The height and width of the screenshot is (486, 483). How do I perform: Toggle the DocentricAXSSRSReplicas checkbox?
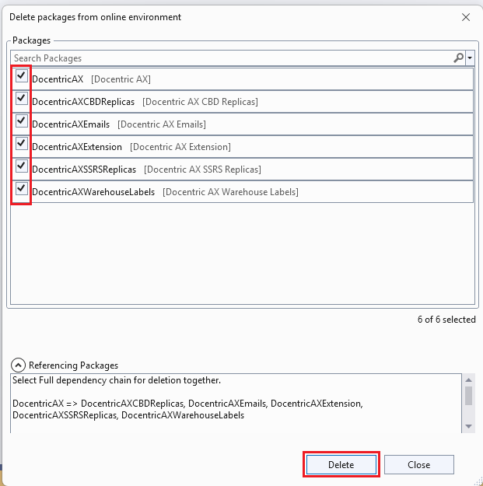pos(21,166)
